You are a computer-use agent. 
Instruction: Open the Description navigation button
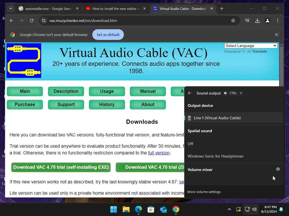click(x=66, y=91)
